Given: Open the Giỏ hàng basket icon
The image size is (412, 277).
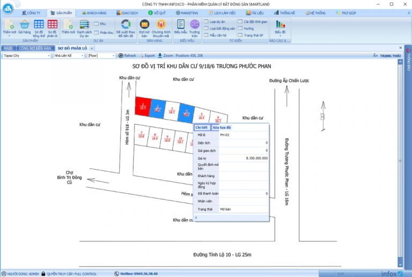Looking at the screenshot, I should coord(24,25).
